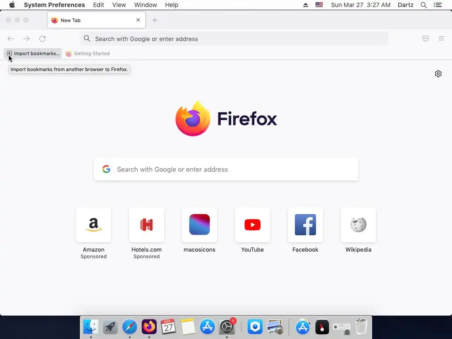Open the Apple menu
Image resolution: width=452 pixels, height=339 pixels.
click(12, 5)
